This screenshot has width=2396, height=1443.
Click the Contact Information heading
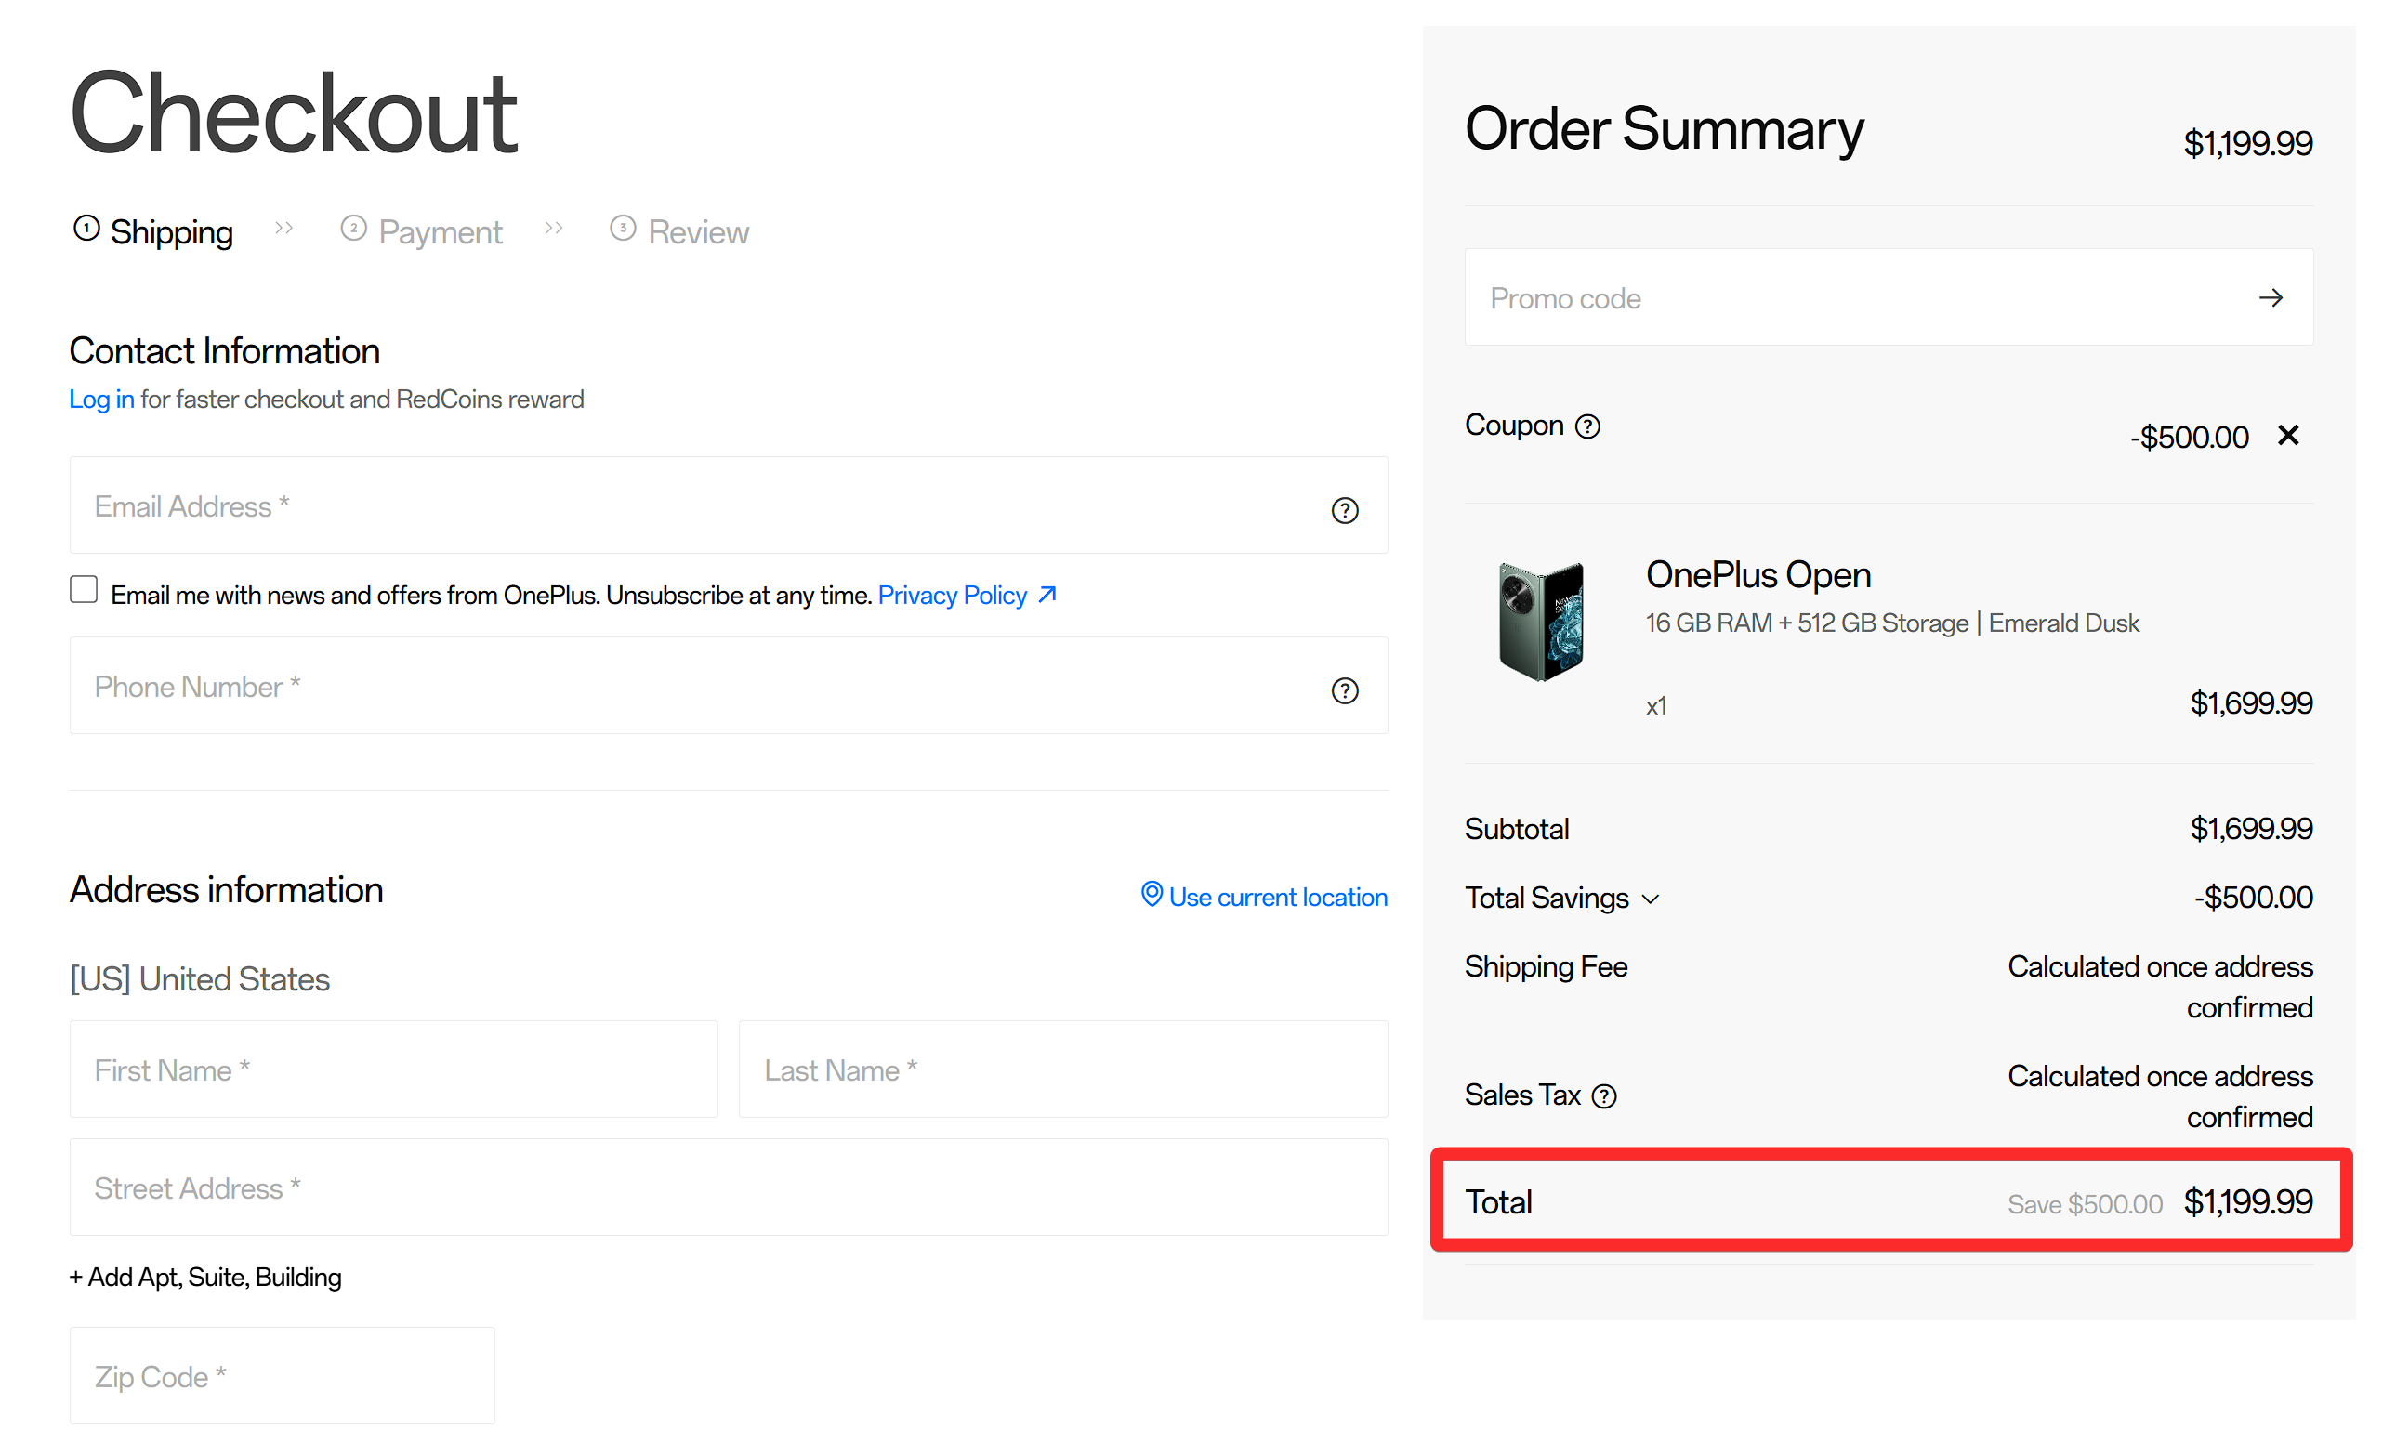225,351
